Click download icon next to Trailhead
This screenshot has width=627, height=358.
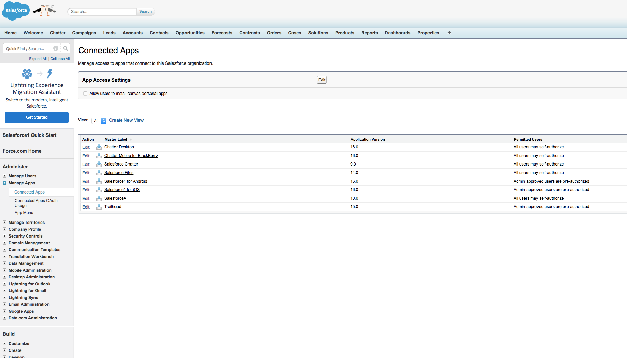[x=99, y=207]
